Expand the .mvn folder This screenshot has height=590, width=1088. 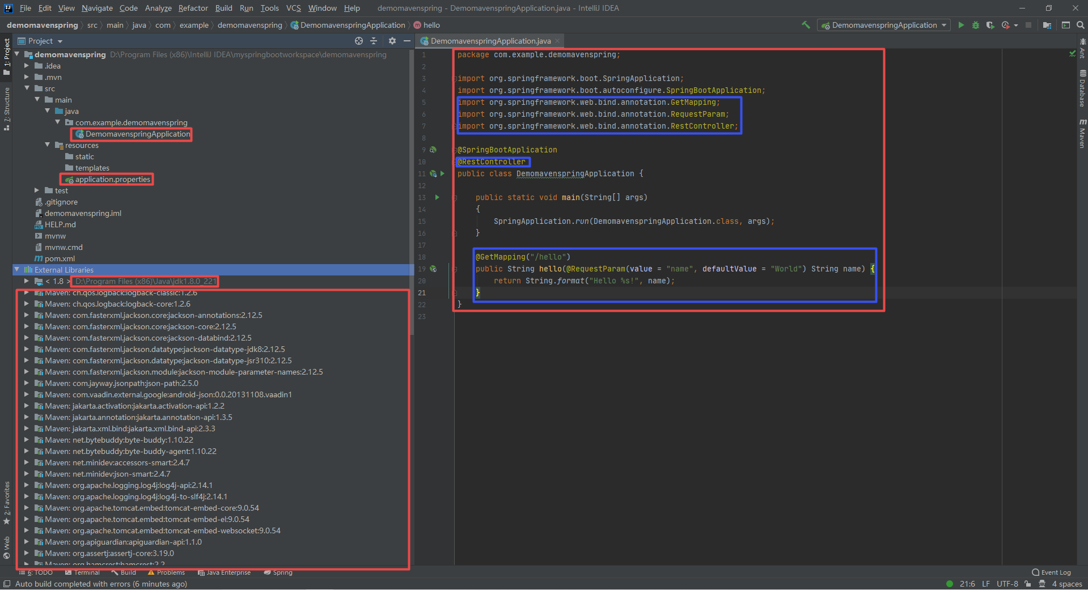(26, 77)
